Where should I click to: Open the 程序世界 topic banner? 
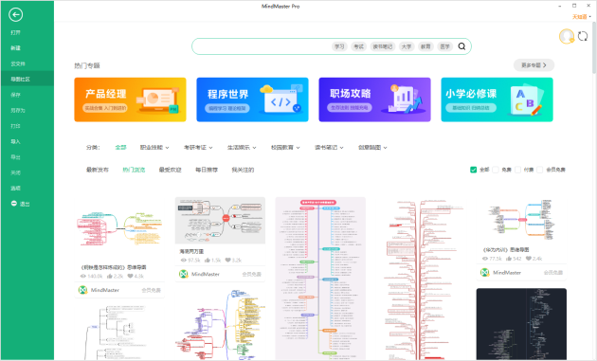(252, 99)
